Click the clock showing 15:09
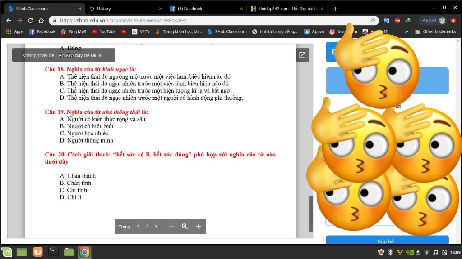This screenshot has width=462, height=259. point(456,252)
